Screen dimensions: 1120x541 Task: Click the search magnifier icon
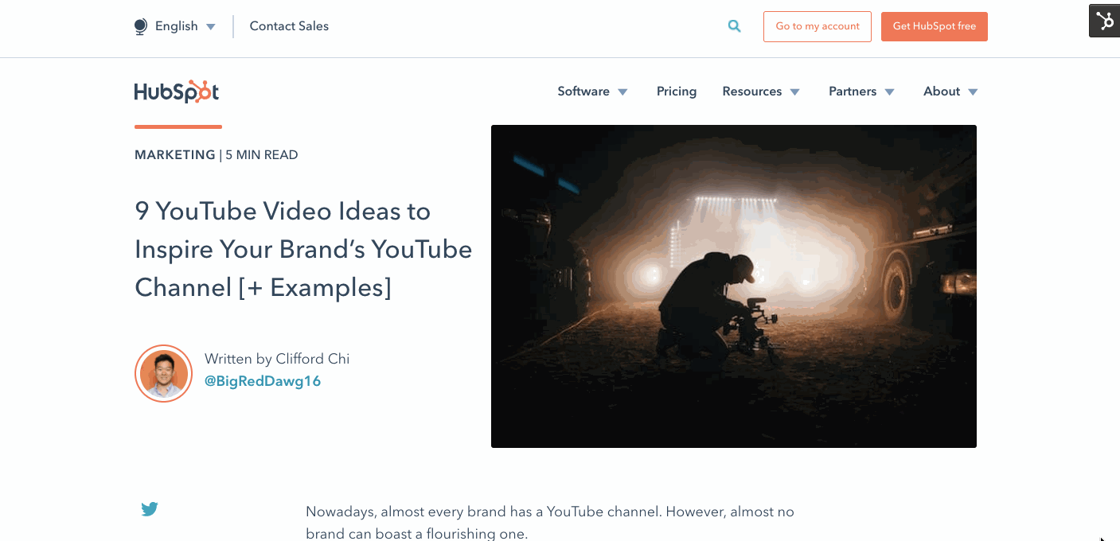pyautogui.click(x=733, y=25)
